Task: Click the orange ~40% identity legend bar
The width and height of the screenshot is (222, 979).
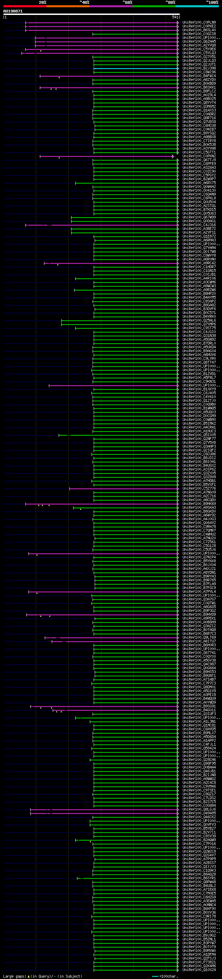Action: [x=68, y=6]
